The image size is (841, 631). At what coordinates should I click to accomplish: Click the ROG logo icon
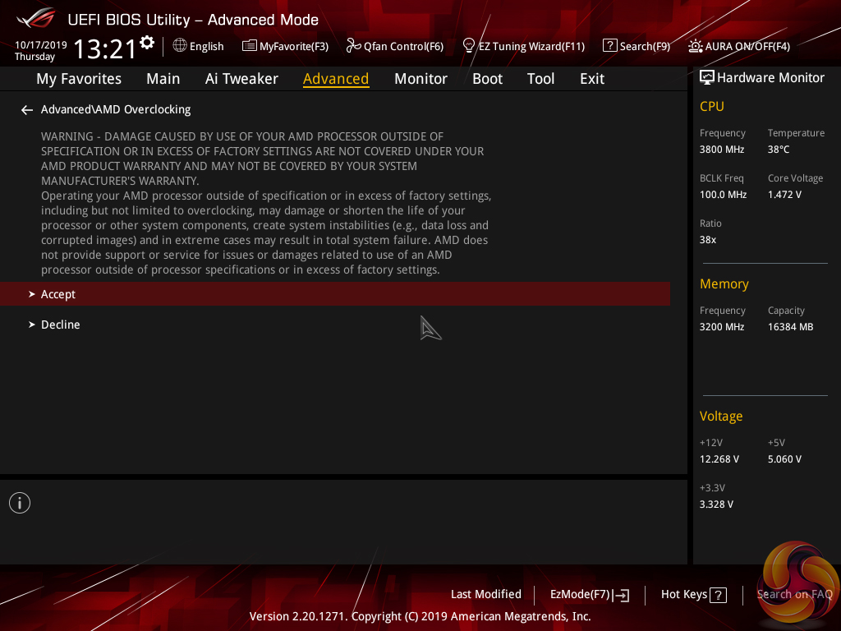coord(36,18)
